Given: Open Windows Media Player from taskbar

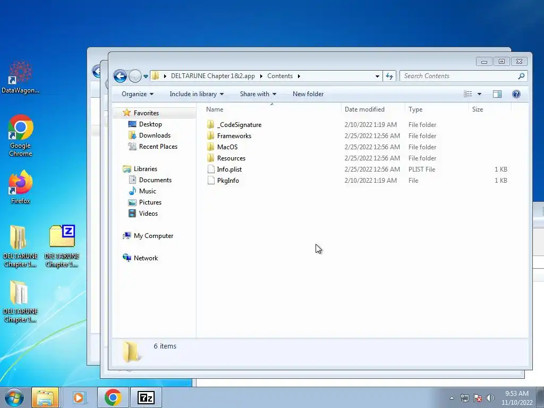Looking at the screenshot, I should tap(79, 397).
